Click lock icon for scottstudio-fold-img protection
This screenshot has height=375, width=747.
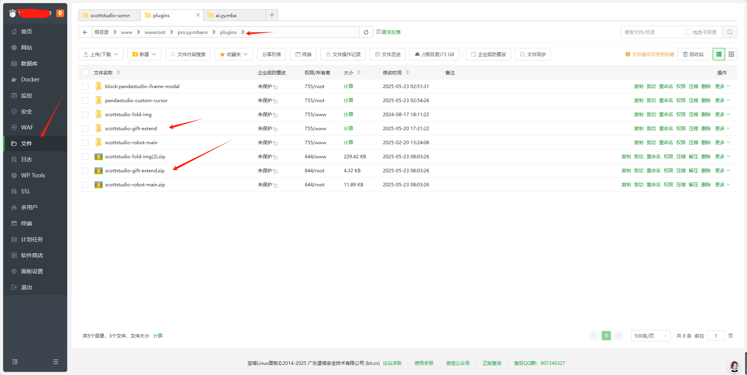point(275,115)
